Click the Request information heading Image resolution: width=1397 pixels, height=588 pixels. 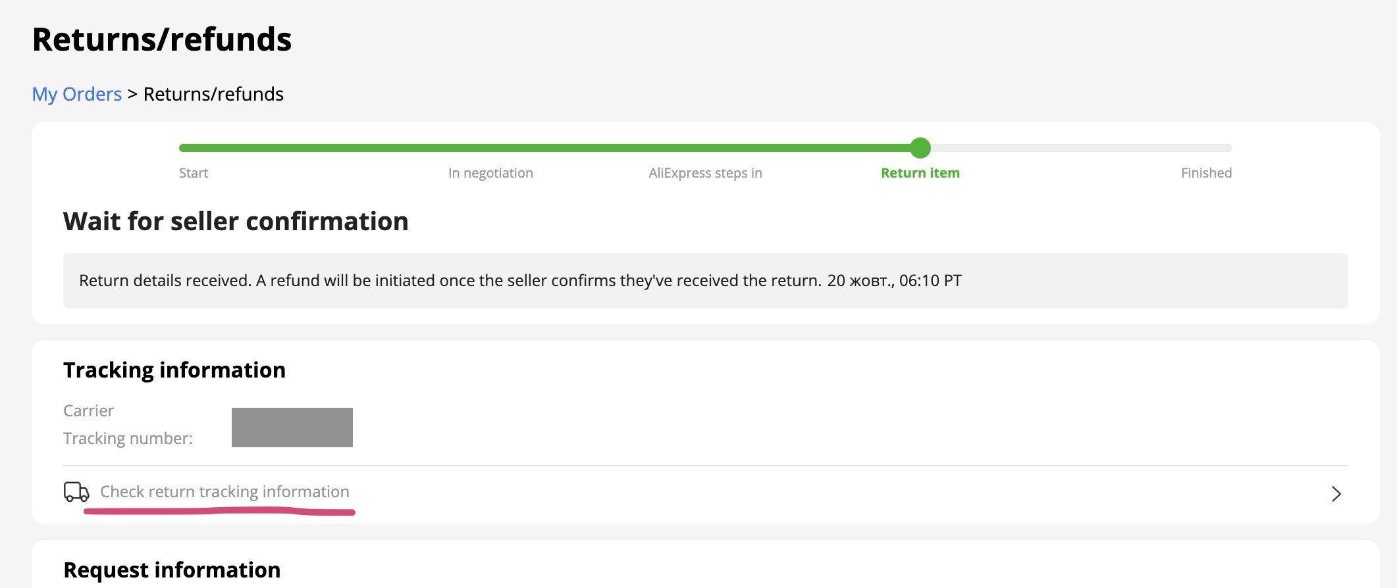[x=172, y=570]
